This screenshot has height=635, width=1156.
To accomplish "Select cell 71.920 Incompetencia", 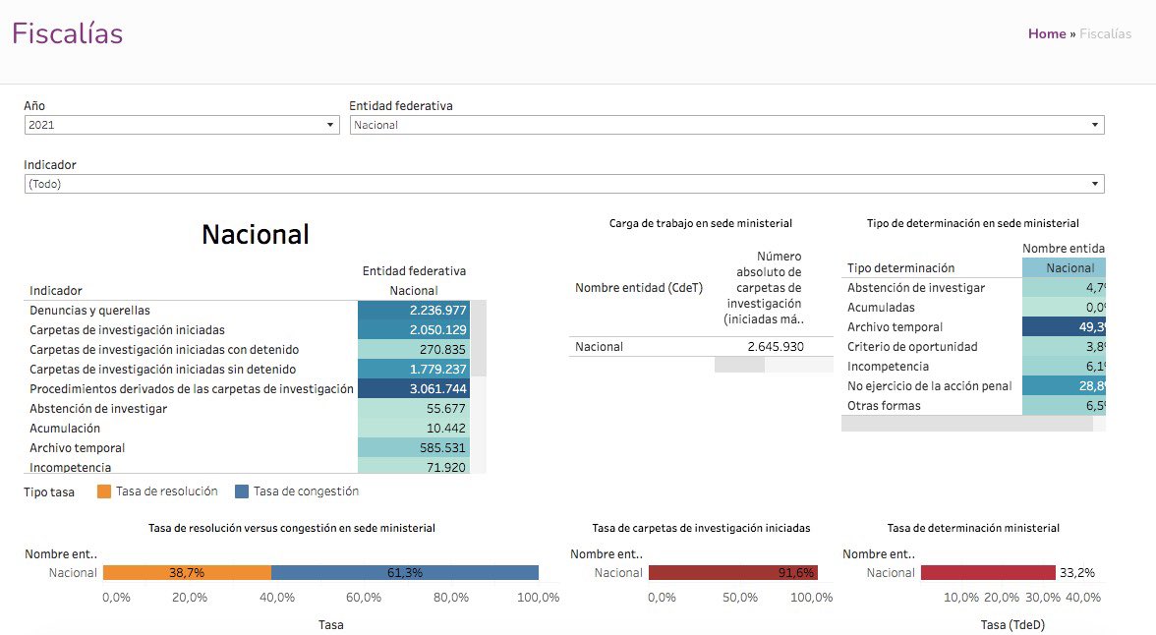I will coord(414,466).
